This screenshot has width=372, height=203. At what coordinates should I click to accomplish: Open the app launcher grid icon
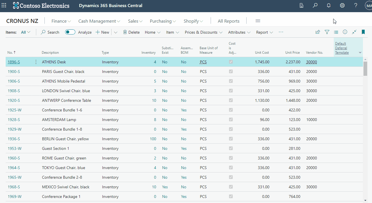tap(4, 5)
